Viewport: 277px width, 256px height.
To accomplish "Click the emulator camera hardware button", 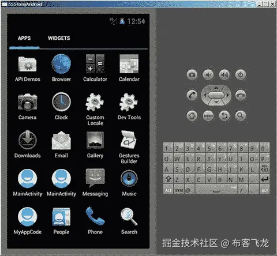I will [192, 74].
